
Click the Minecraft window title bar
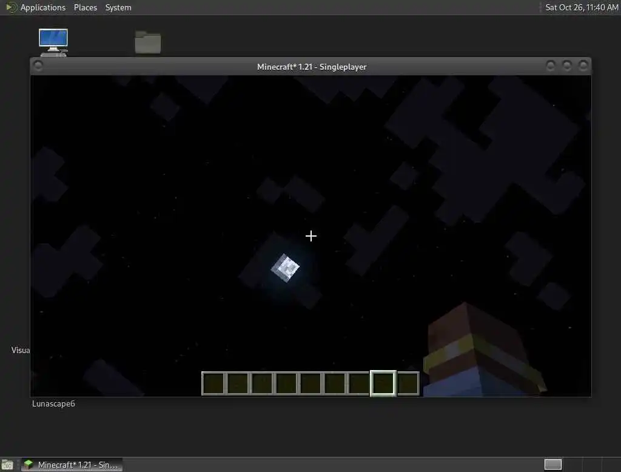click(x=311, y=67)
